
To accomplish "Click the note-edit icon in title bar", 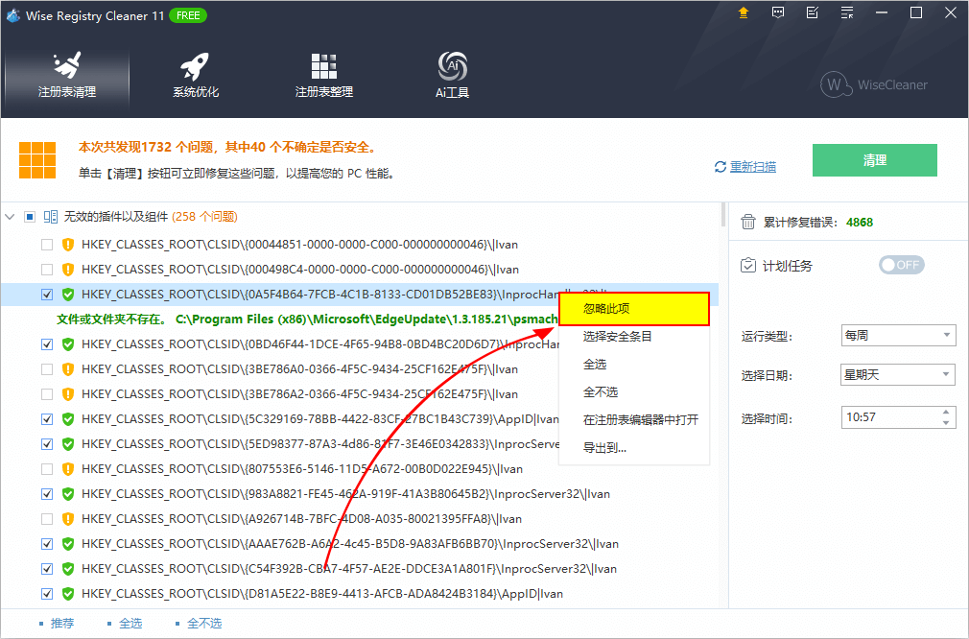I will coord(813,12).
